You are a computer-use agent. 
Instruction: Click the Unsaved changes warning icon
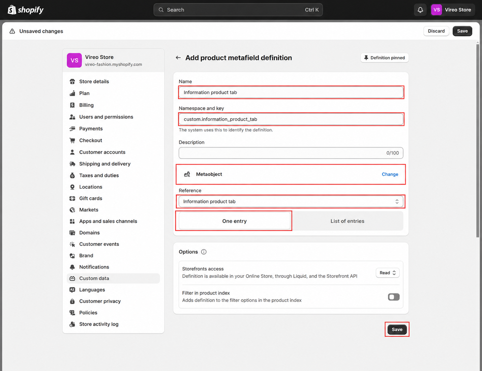click(x=12, y=31)
